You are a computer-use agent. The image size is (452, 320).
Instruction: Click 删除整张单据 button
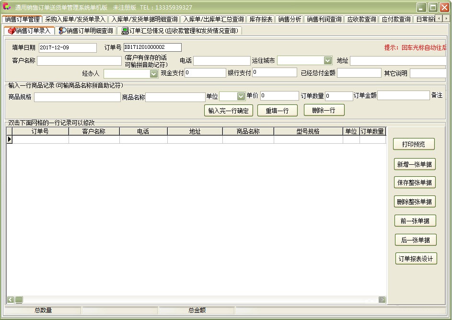click(x=415, y=201)
